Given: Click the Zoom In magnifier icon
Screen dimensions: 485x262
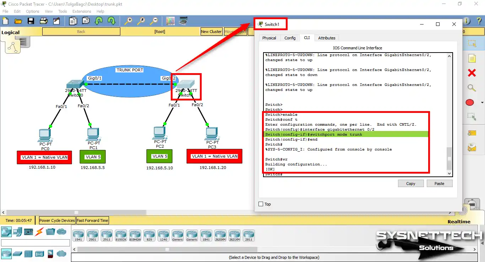Looking at the screenshot, I should click(x=128, y=21).
